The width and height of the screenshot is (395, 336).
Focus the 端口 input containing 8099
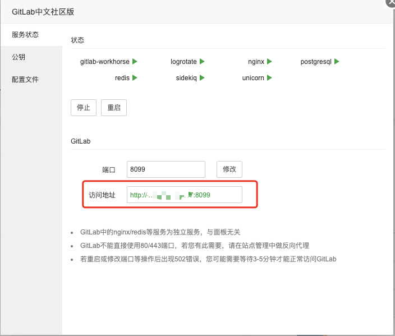[x=166, y=169]
